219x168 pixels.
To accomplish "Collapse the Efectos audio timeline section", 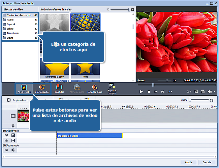I will 3,145.
